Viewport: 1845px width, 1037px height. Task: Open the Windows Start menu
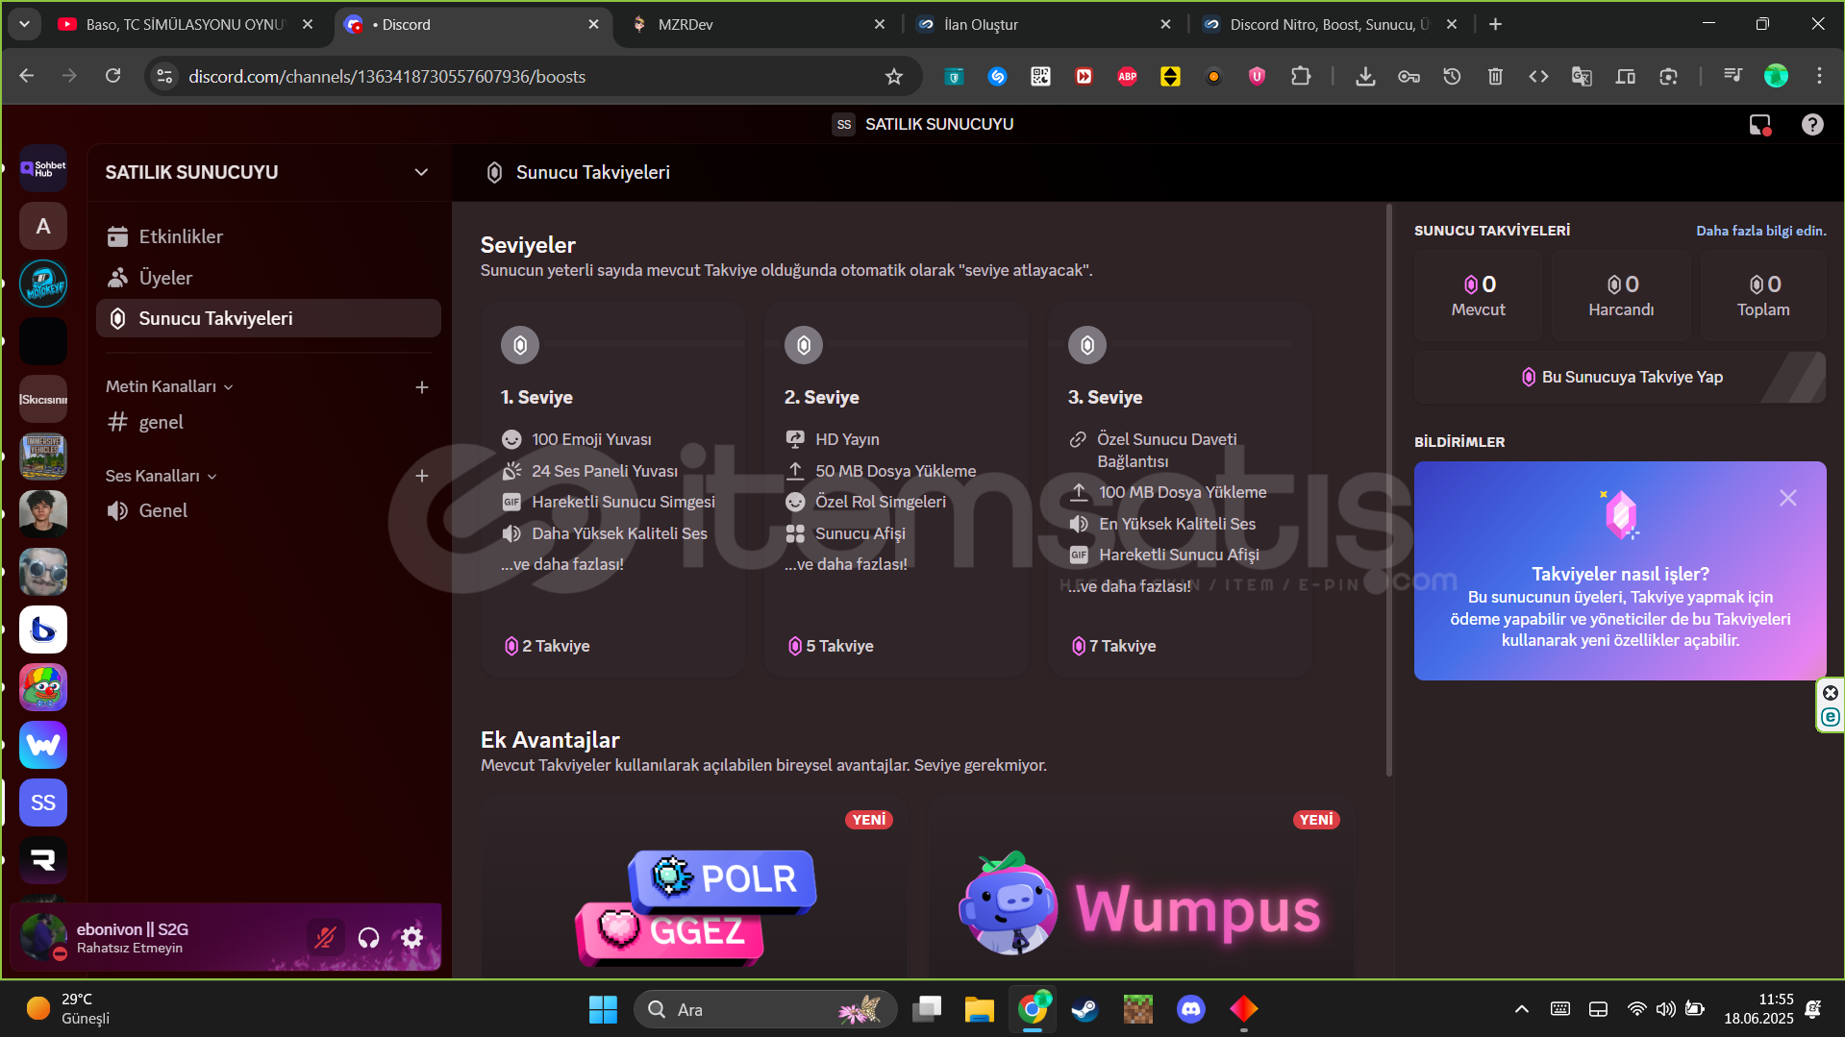tap(603, 1009)
